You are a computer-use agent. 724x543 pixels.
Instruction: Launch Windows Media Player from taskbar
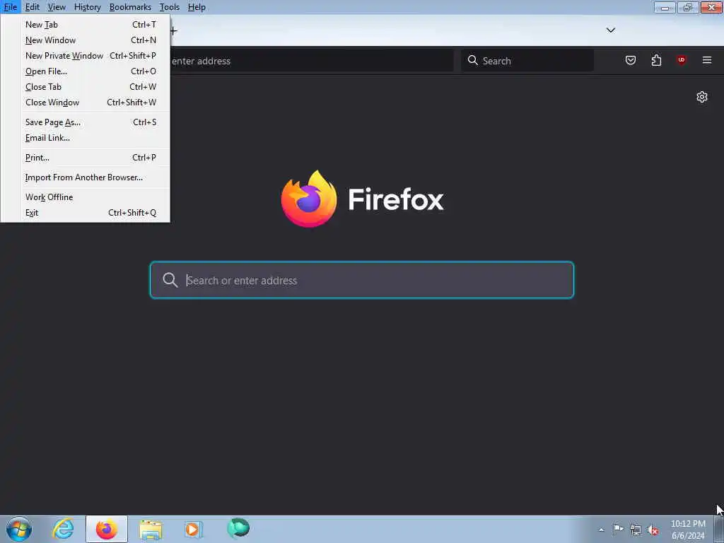click(193, 529)
